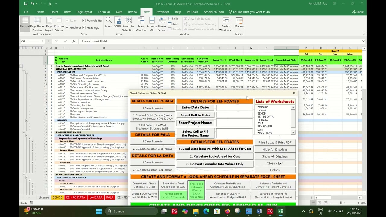Switch to Normal workbook view
This screenshot has width=386, height=217.
[x=25, y=23]
